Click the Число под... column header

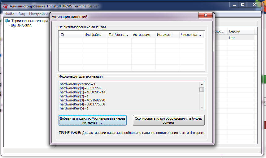click(x=192, y=35)
